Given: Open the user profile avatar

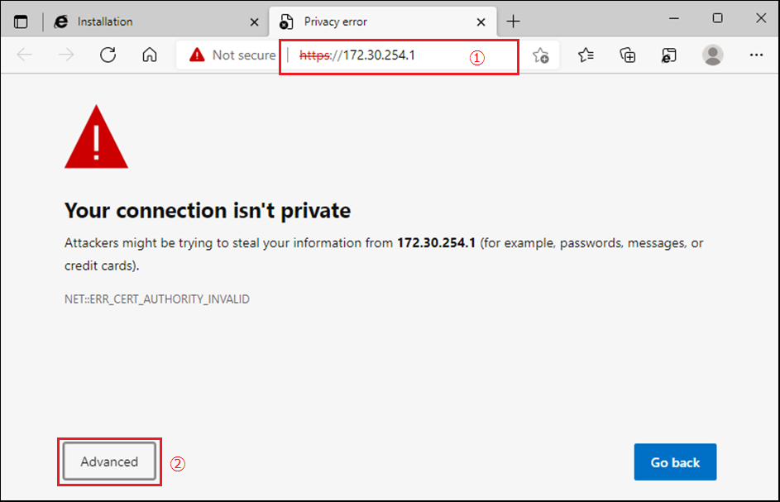Looking at the screenshot, I should (x=712, y=55).
